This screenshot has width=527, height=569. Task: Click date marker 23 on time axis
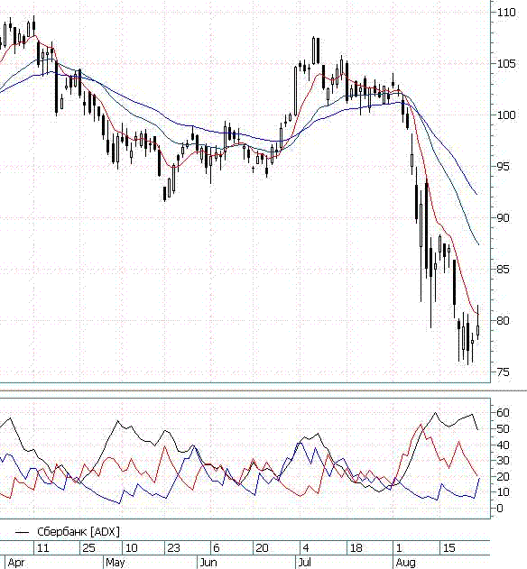click(173, 547)
